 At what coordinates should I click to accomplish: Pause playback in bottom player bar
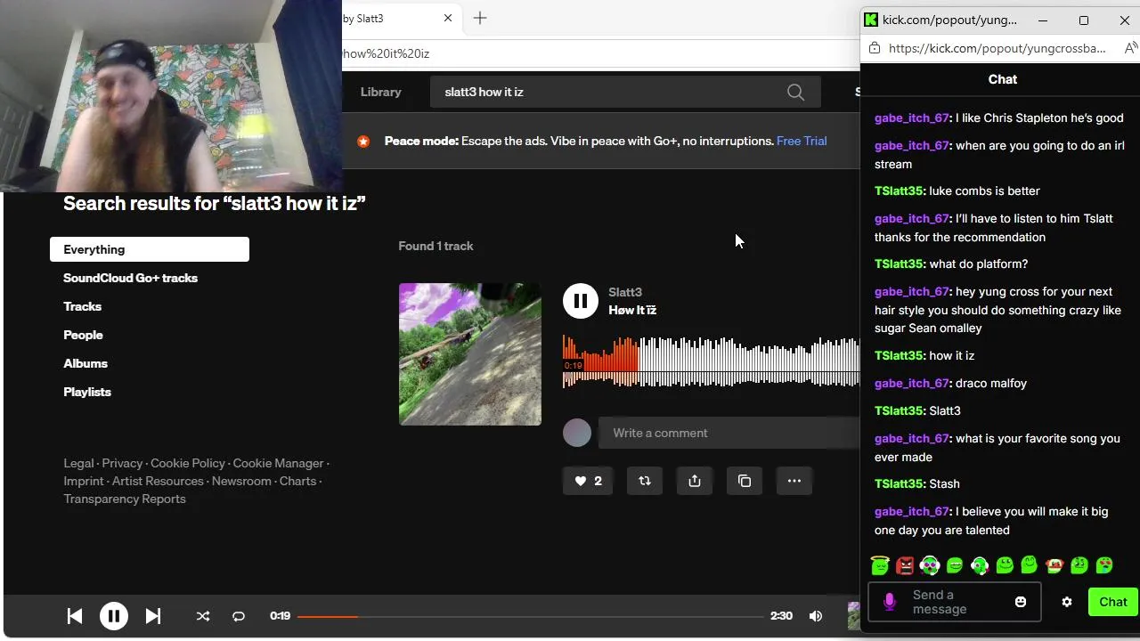114,616
